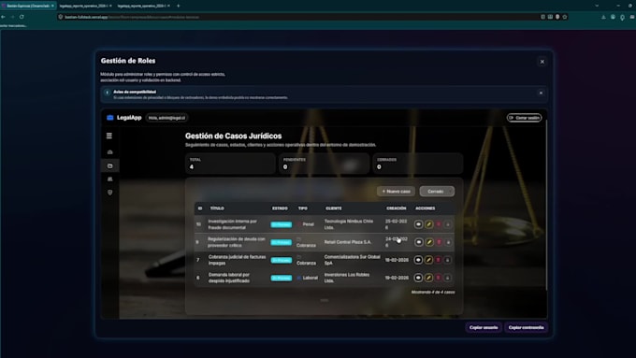Click lock icon in Inversiones Los Robles row
This screenshot has height=358, width=636.
448,278
